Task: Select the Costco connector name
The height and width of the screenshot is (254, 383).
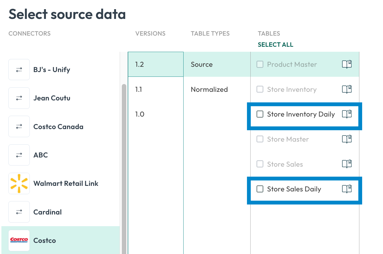Action: (x=45, y=240)
